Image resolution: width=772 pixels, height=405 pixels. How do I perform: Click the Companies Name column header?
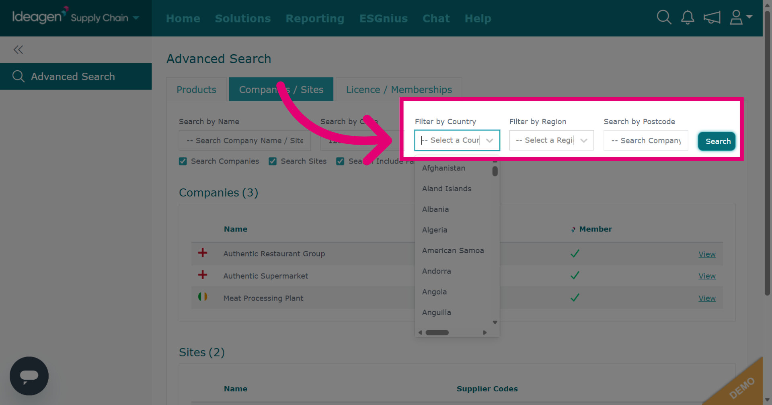click(x=236, y=229)
